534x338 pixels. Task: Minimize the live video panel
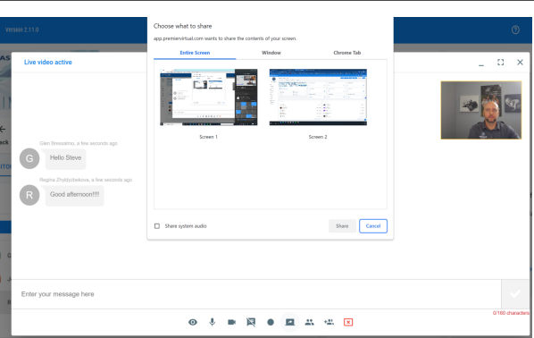pyautogui.click(x=481, y=64)
